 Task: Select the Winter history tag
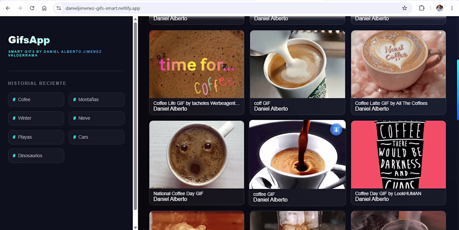36,119
